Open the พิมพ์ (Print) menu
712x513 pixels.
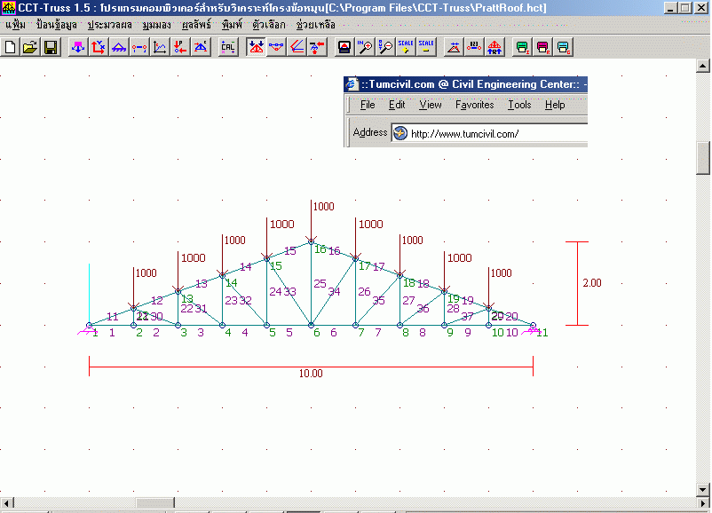(232, 25)
